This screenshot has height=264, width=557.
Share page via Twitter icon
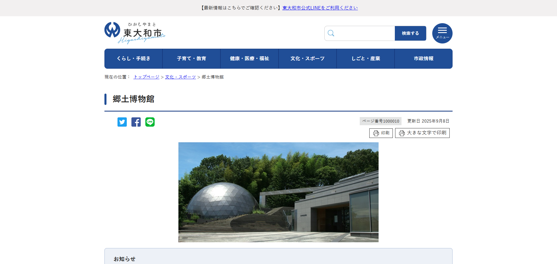122,122
